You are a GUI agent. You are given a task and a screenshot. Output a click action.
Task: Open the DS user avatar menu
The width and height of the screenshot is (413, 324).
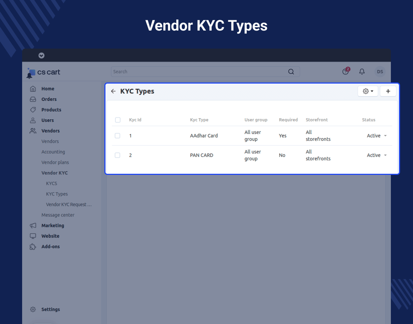pos(380,71)
